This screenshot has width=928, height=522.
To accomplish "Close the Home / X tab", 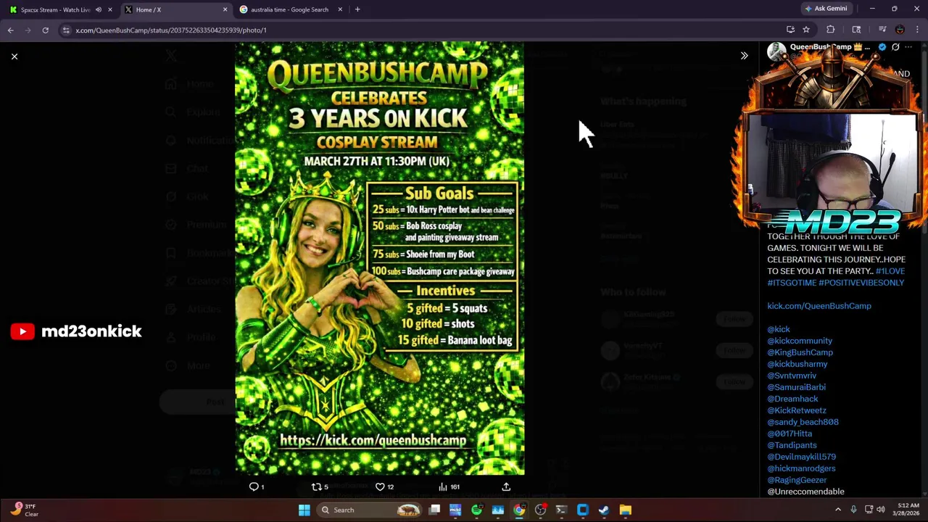I will (x=225, y=9).
